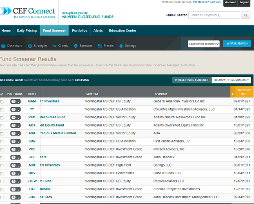This screenshot has height=204, width=254.
Task: Check the box for GAM fund row
Action: coord(2,102)
